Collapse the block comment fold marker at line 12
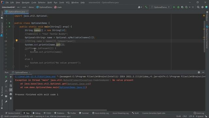 coord(13,48)
